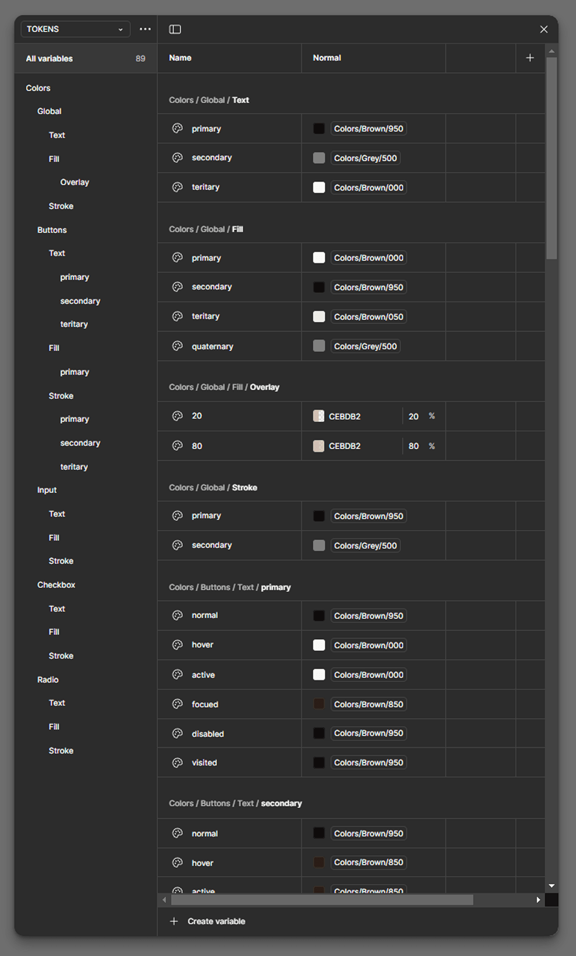The height and width of the screenshot is (956, 576).
Task: Click color icon of Overlay 80 row
Action: click(178, 446)
